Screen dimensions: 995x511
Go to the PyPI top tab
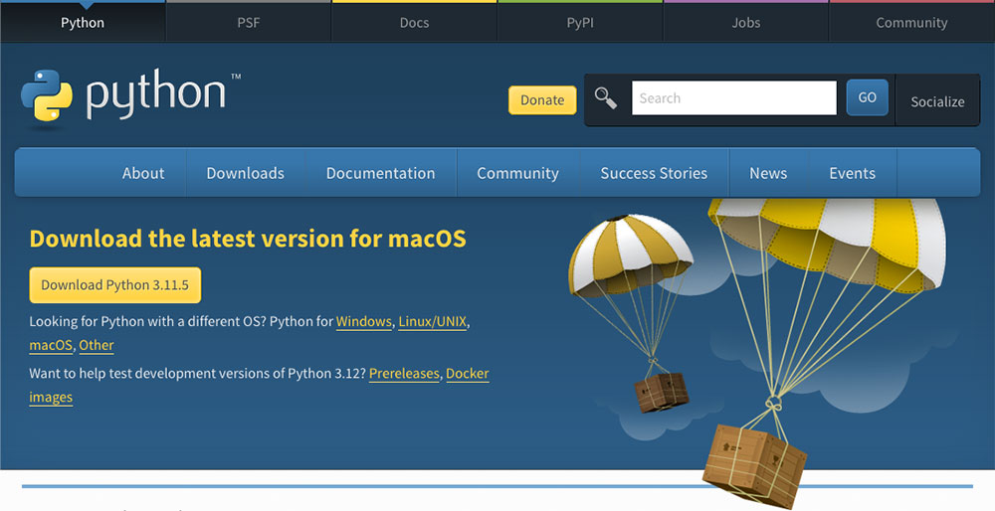[x=580, y=23]
